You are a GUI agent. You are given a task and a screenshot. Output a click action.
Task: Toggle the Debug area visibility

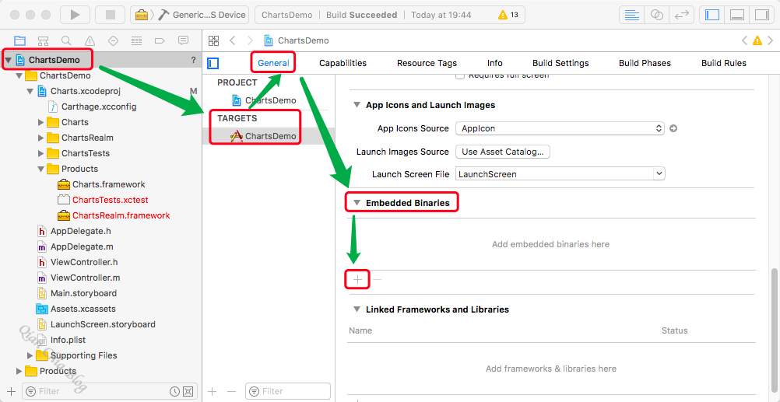tap(737, 15)
